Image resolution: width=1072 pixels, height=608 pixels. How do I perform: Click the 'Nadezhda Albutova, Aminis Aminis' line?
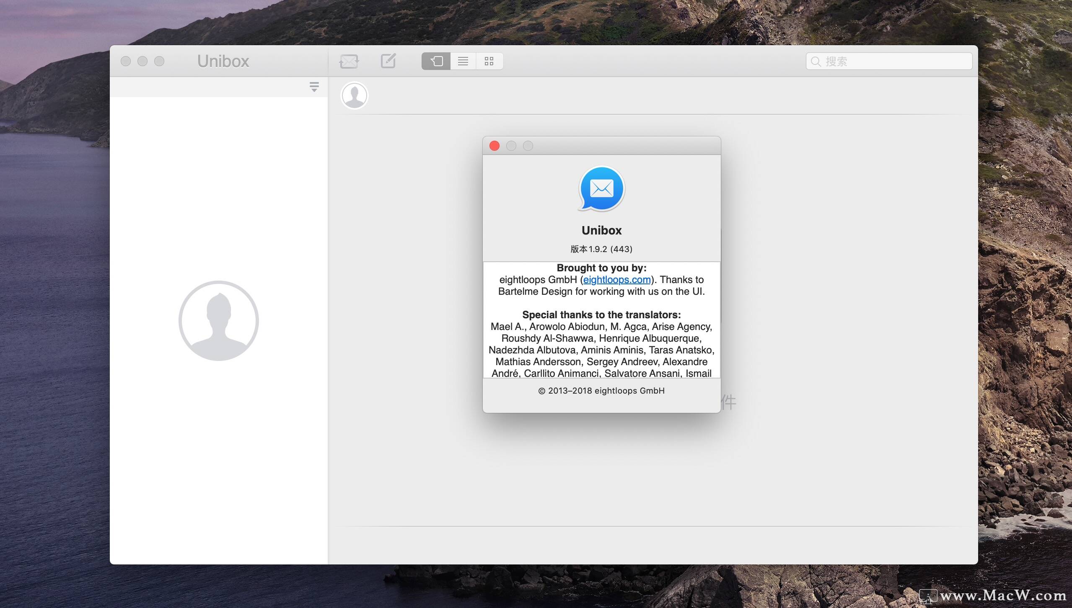(601, 350)
